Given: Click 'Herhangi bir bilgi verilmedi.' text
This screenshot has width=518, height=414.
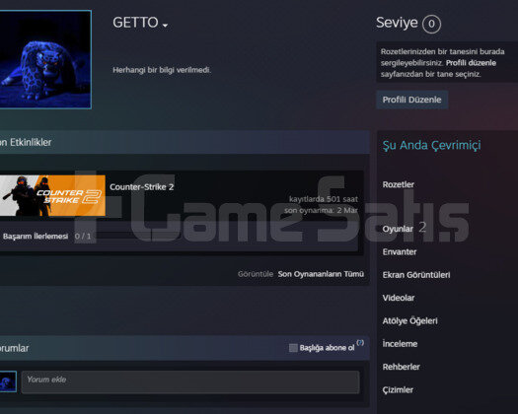Looking at the screenshot, I should pyautogui.click(x=162, y=70).
